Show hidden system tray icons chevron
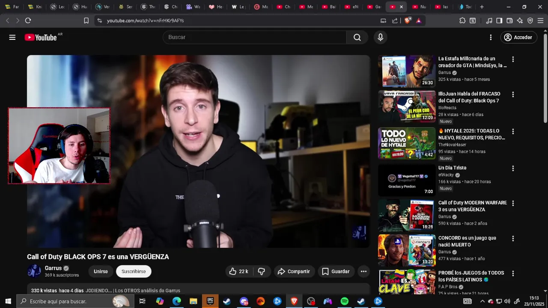Image resolution: width=548 pixels, height=308 pixels. coord(482,301)
